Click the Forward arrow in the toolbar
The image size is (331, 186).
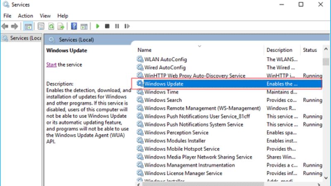tap(14, 26)
